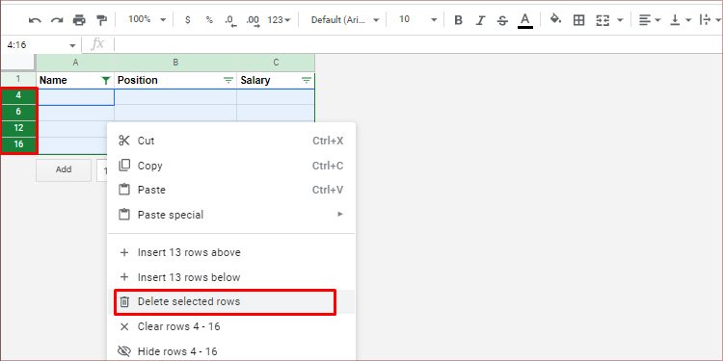The width and height of the screenshot is (723, 361).
Task: Select row 16 header
Action: (x=18, y=144)
